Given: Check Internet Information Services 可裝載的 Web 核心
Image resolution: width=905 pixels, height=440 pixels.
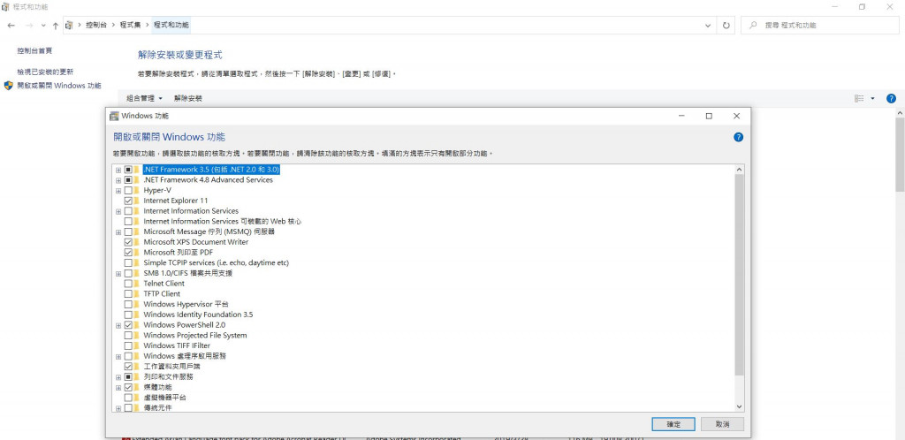Looking at the screenshot, I should pos(128,222).
